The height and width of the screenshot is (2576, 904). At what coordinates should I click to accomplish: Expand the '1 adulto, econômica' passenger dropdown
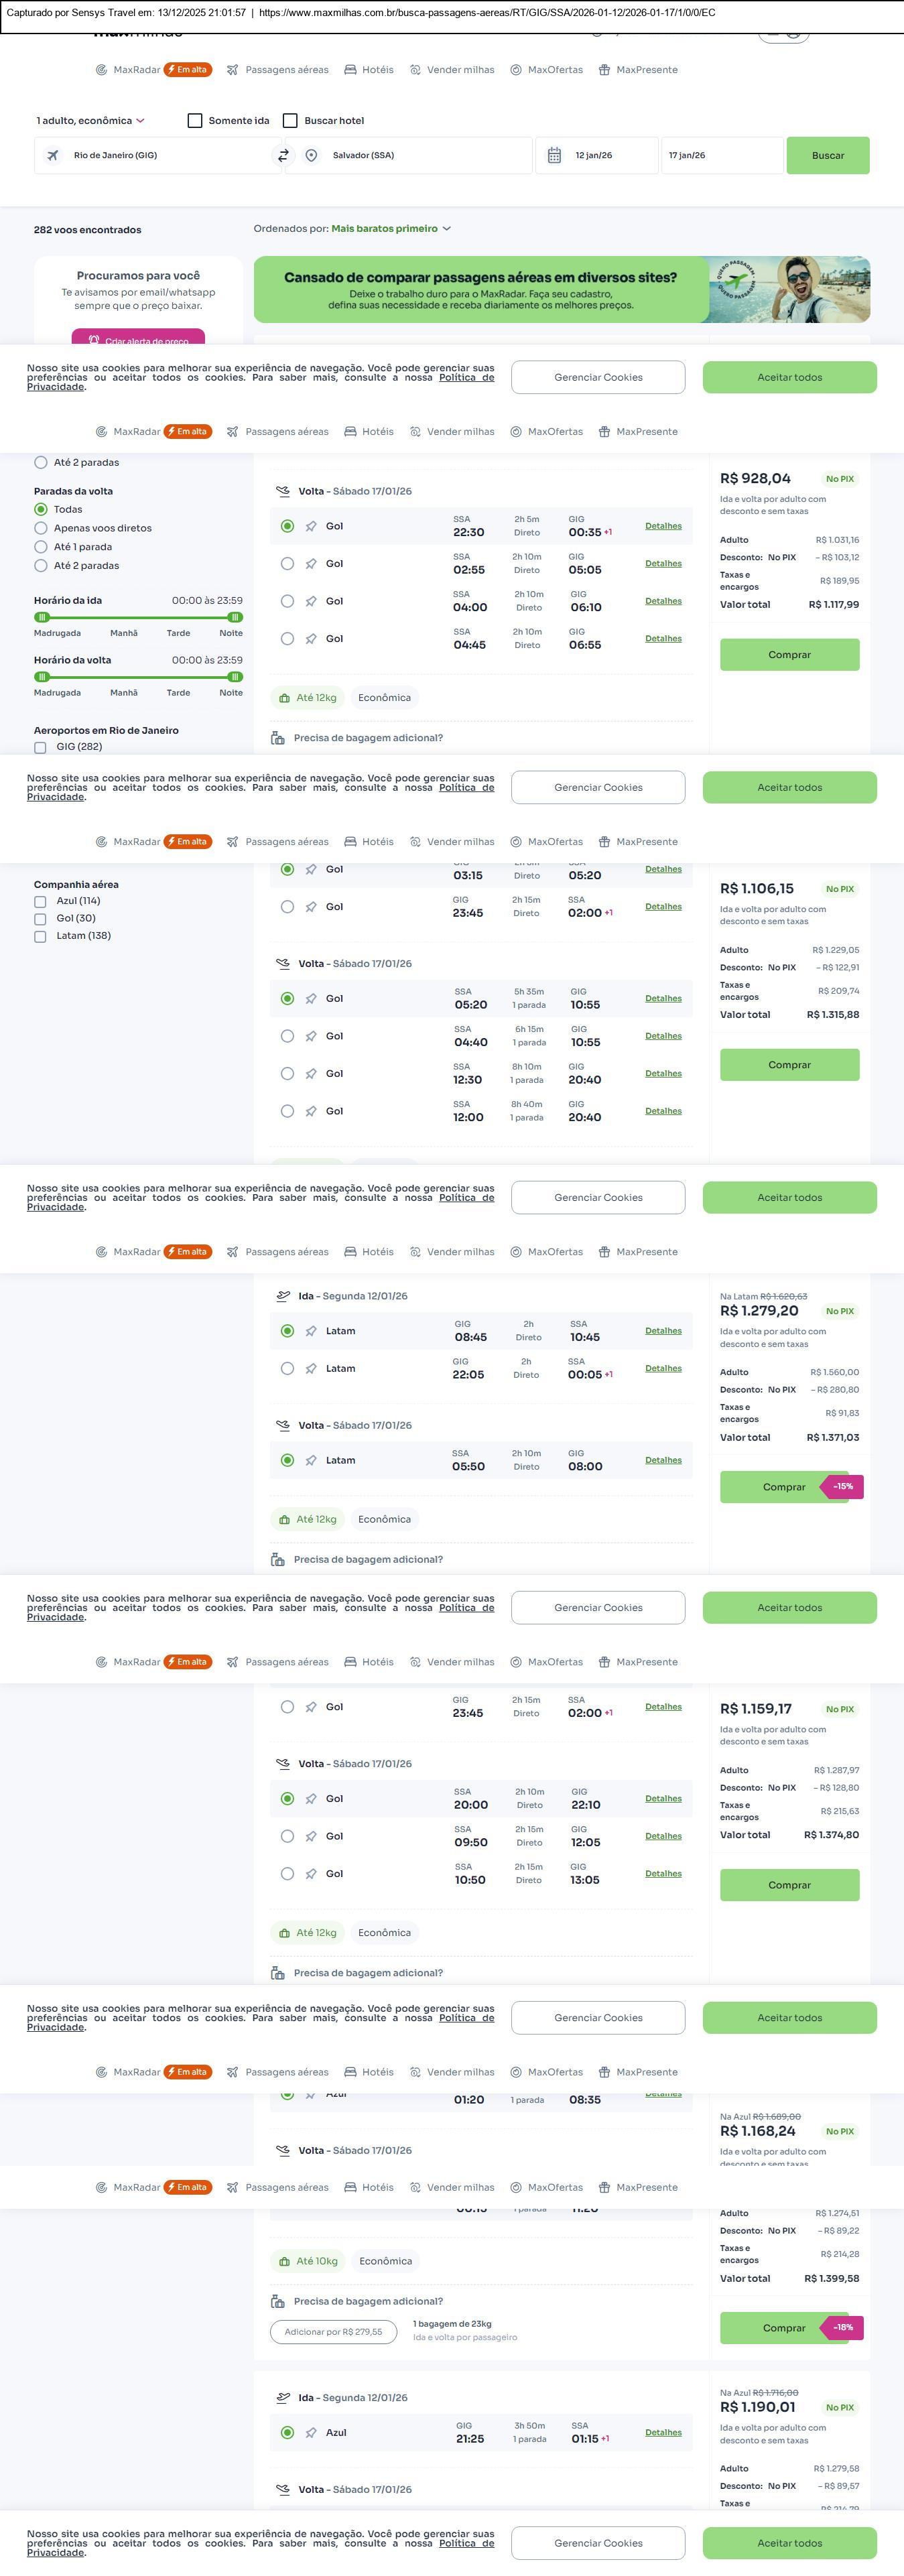90,121
